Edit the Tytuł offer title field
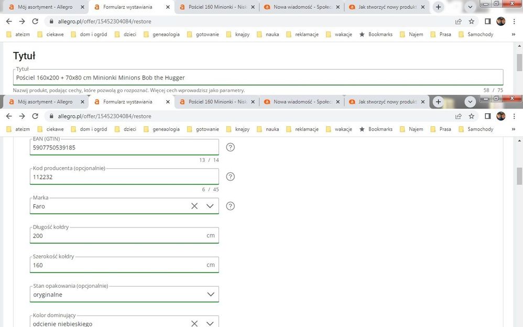The image size is (523, 327). tap(258, 78)
